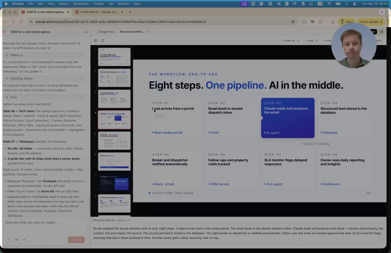The image size is (391, 253).
Task: Select slide 1 thumbnail
Action: coord(114,57)
